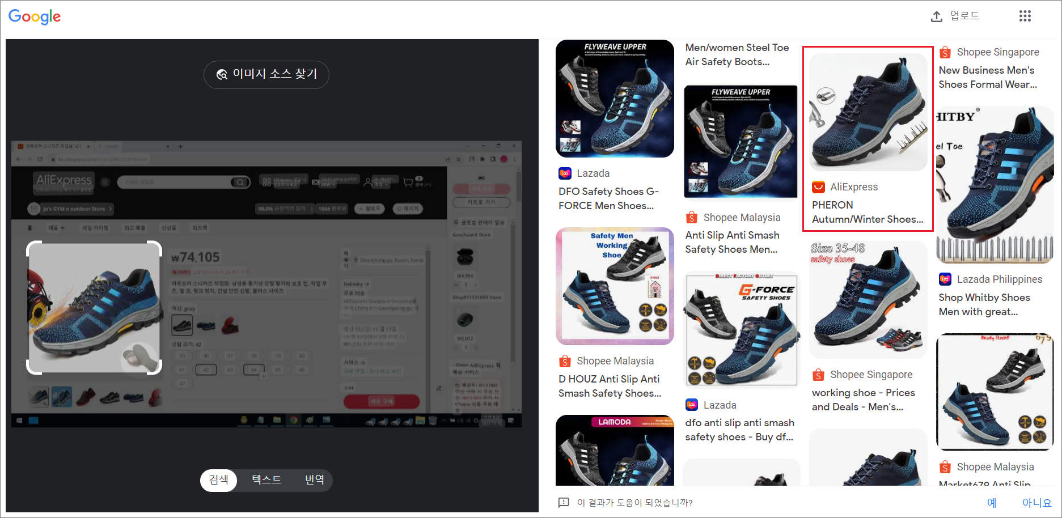Click the Google logo

tap(35, 16)
